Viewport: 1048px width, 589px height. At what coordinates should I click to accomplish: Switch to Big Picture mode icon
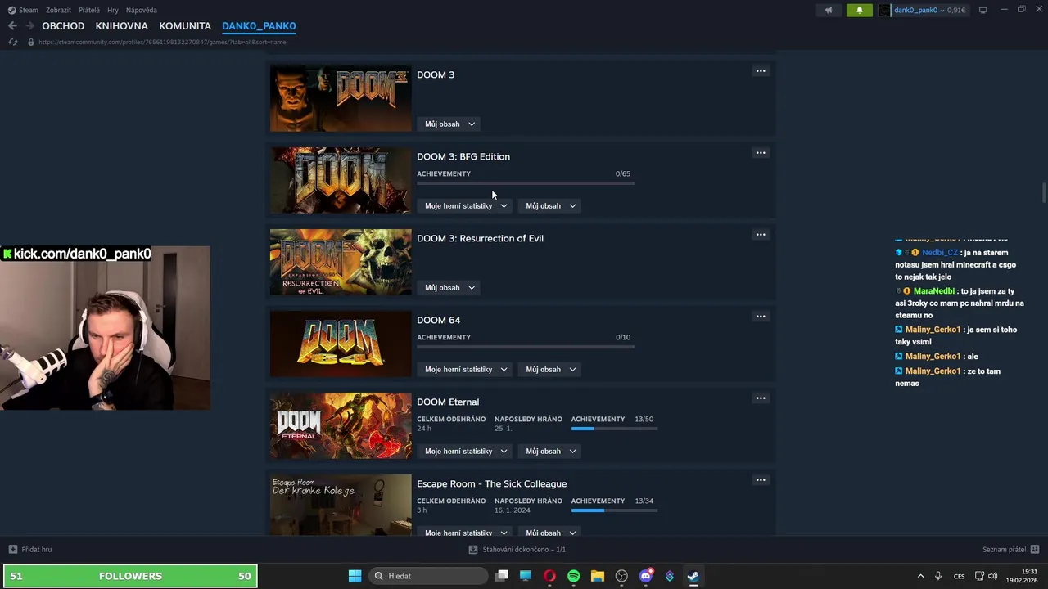(x=982, y=10)
